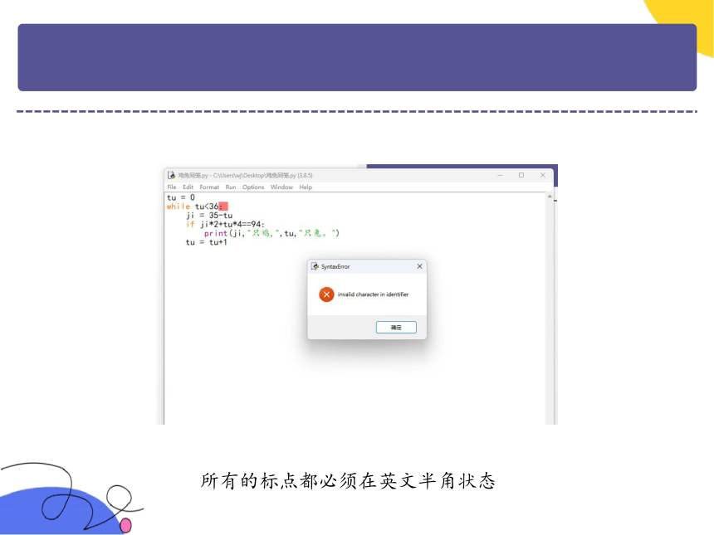The image size is (714, 535).
Task: Click 'invalid character in identifier' message
Action: (x=373, y=294)
